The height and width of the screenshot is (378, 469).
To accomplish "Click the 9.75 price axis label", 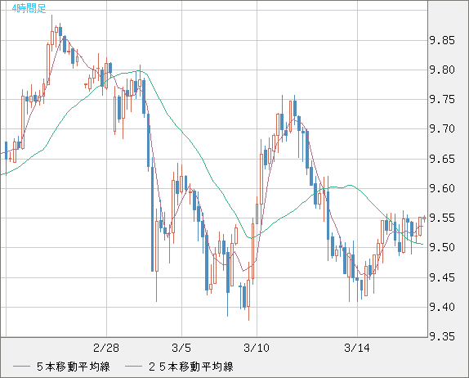I will 442,100.
